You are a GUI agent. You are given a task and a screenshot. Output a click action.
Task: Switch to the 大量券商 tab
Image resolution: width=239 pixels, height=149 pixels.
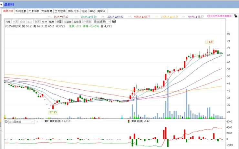pyautogui.click(x=47, y=11)
